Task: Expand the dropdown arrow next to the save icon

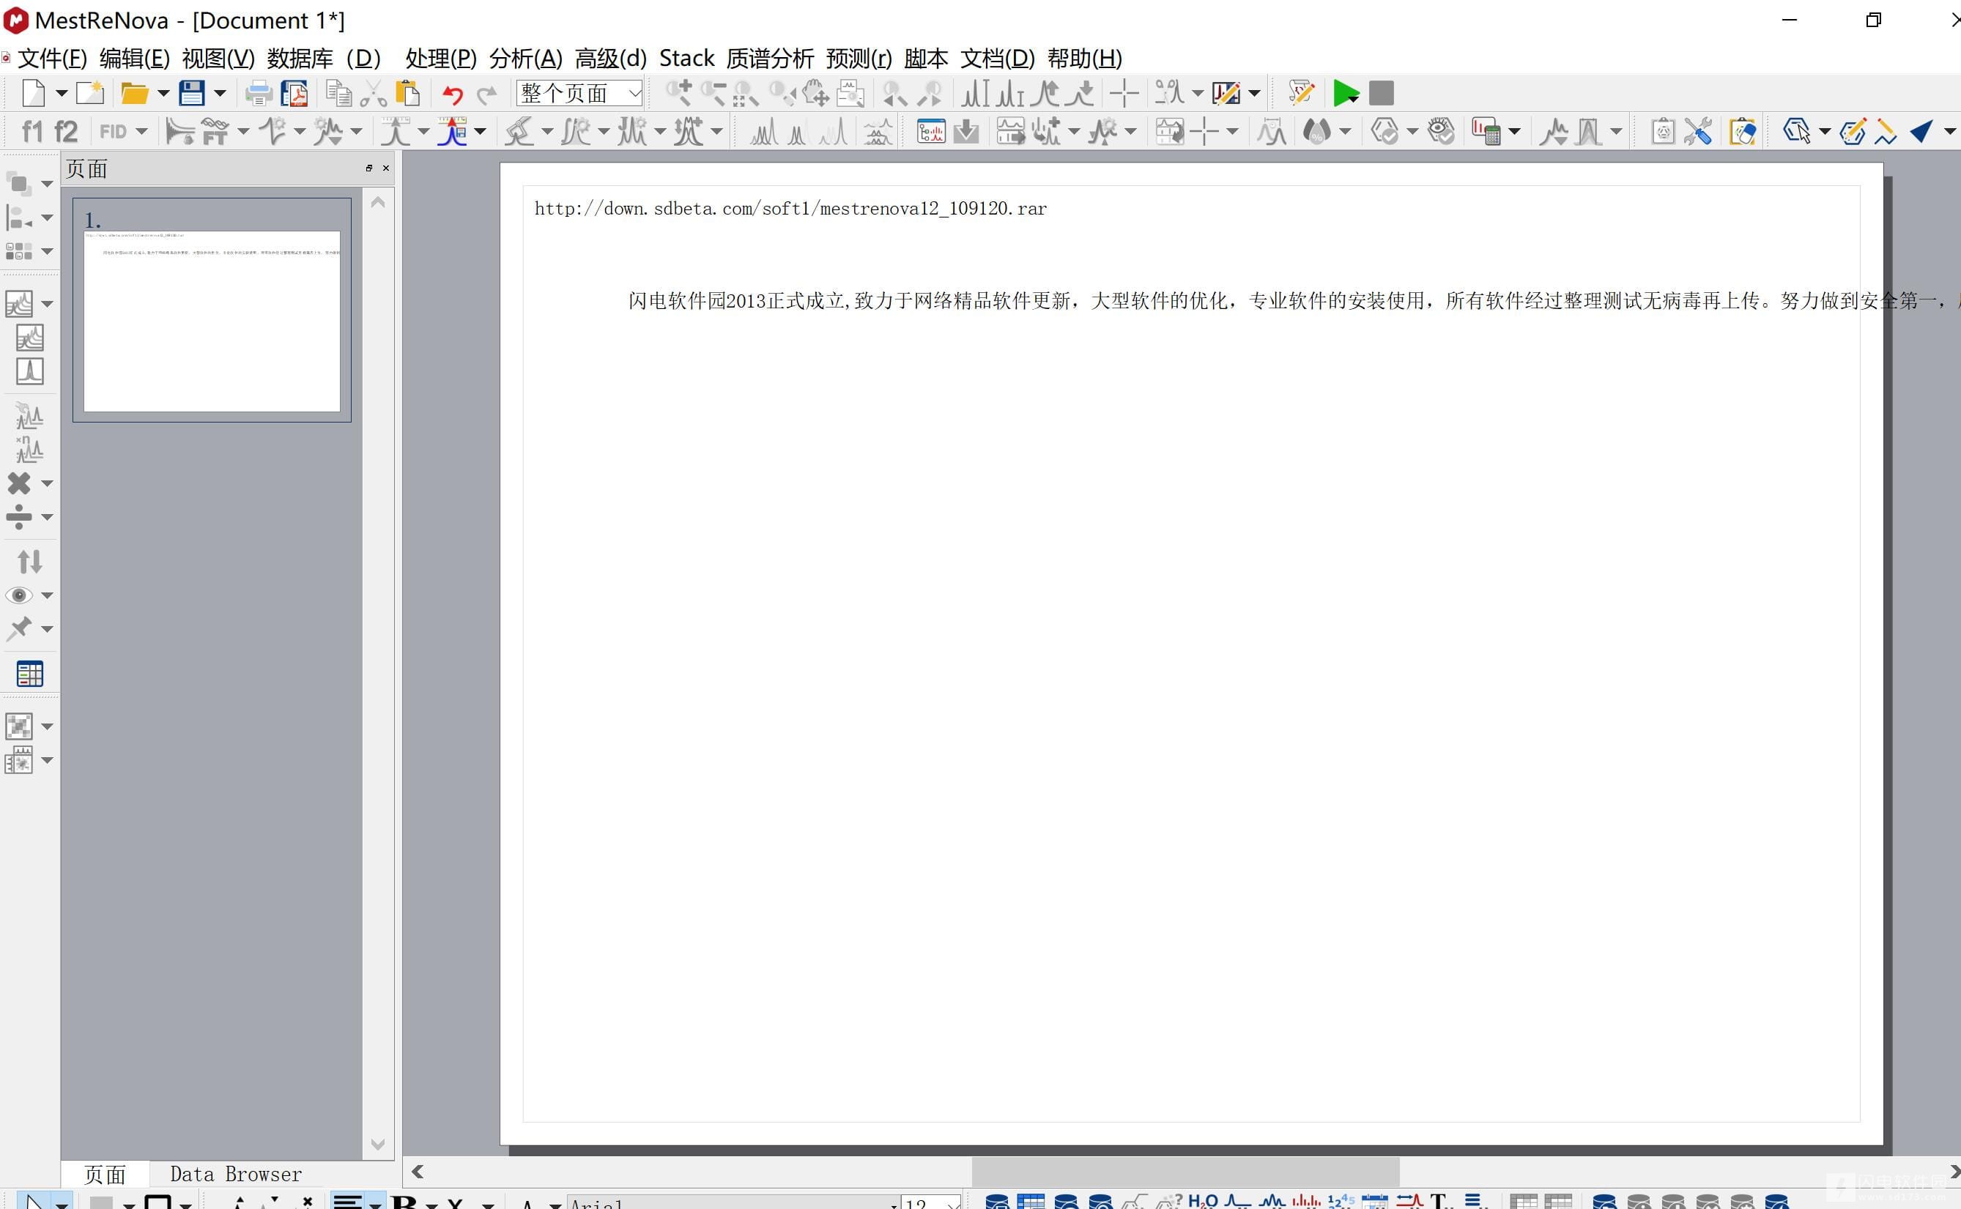Action: tap(220, 94)
